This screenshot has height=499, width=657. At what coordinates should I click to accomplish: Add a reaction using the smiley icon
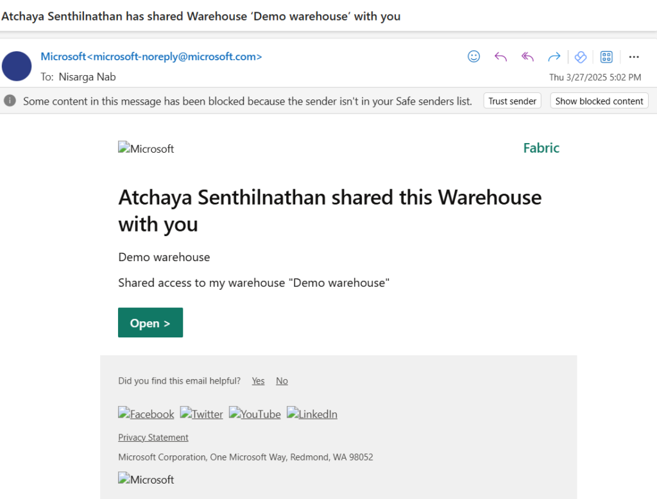tap(474, 56)
